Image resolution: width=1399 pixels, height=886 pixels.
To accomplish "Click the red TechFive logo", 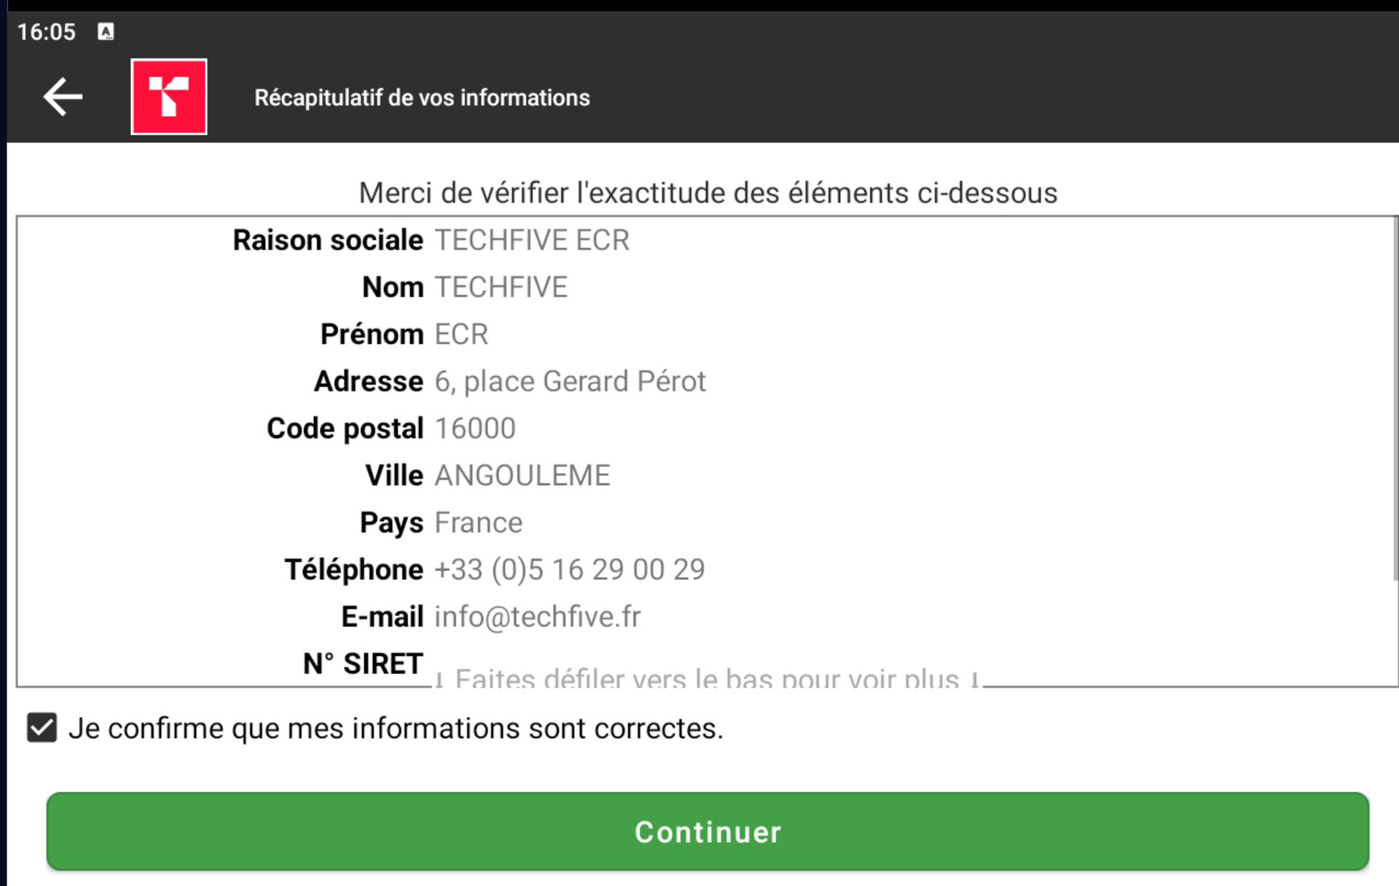I will [x=169, y=97].
